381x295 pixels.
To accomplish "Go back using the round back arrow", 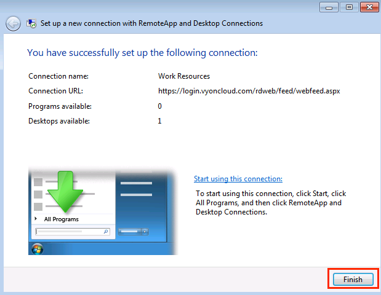I will [x=13, y=24].
